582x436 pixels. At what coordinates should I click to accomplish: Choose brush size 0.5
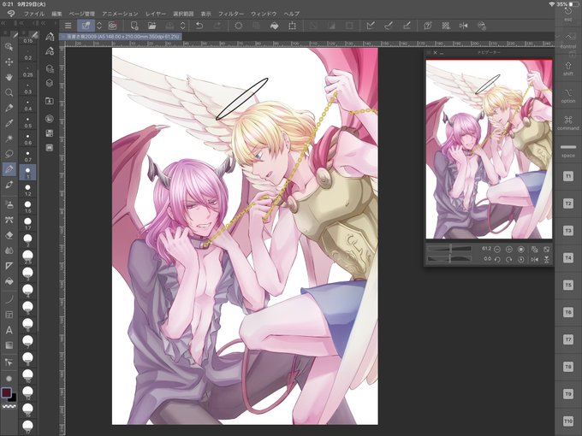coord(28,122)
